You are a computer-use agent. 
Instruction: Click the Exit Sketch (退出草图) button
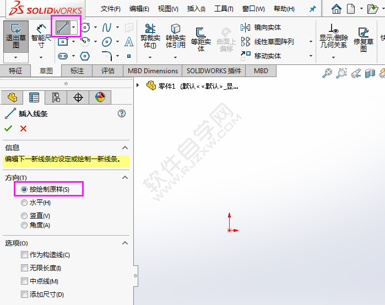16,36
